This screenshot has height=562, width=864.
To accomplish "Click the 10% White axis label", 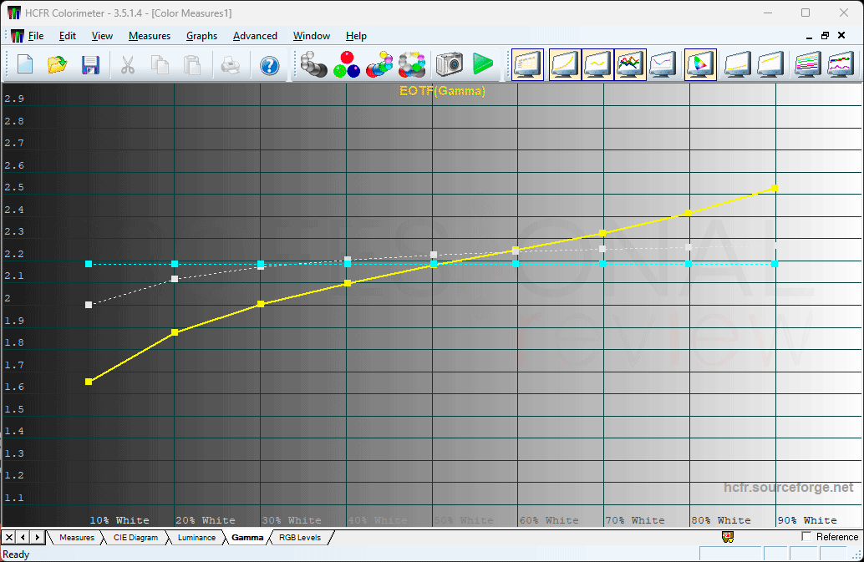I will [119, 520].
